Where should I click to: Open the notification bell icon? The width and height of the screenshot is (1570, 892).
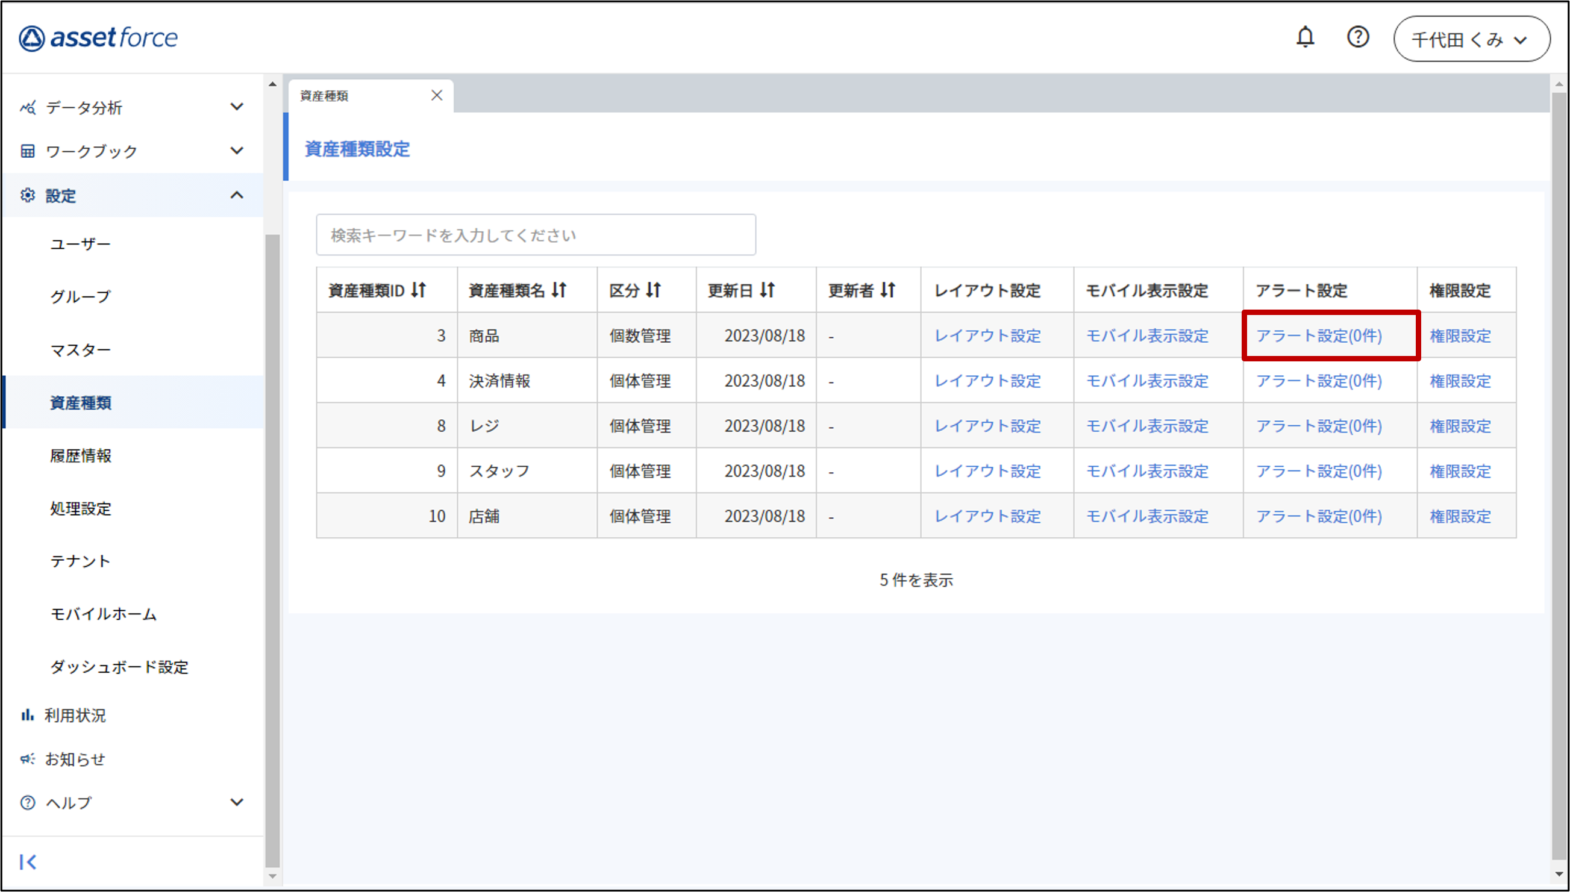pos(1305,37)
